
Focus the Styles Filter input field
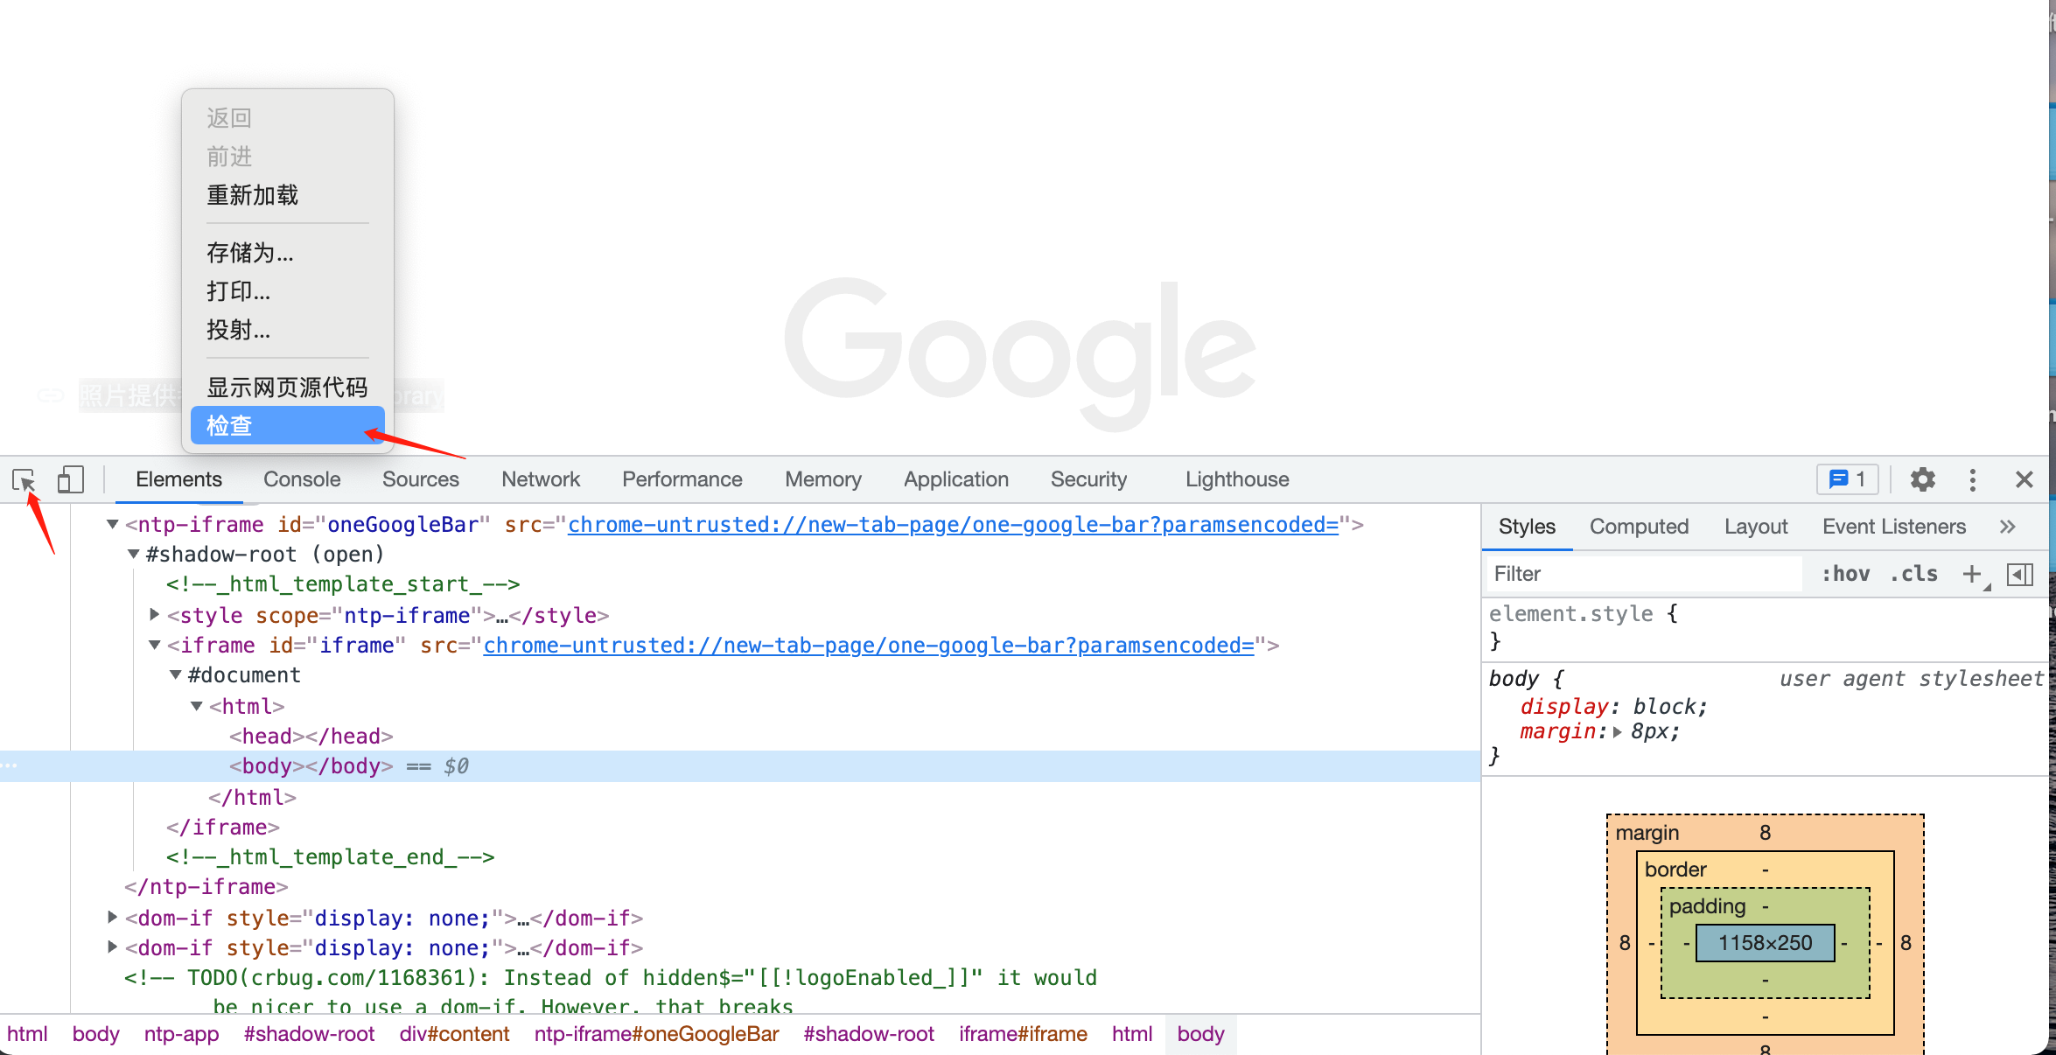point(1645,574)
